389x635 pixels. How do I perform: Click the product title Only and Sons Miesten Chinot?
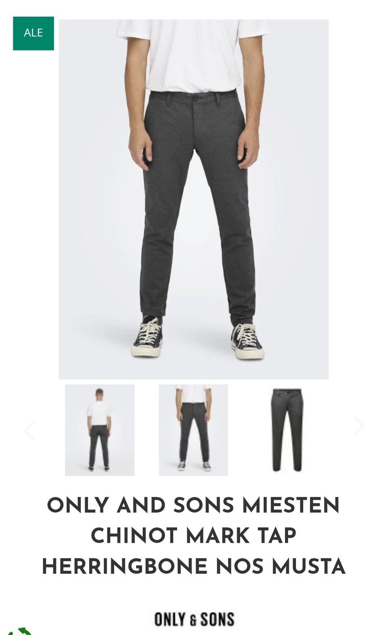point(194,535)
